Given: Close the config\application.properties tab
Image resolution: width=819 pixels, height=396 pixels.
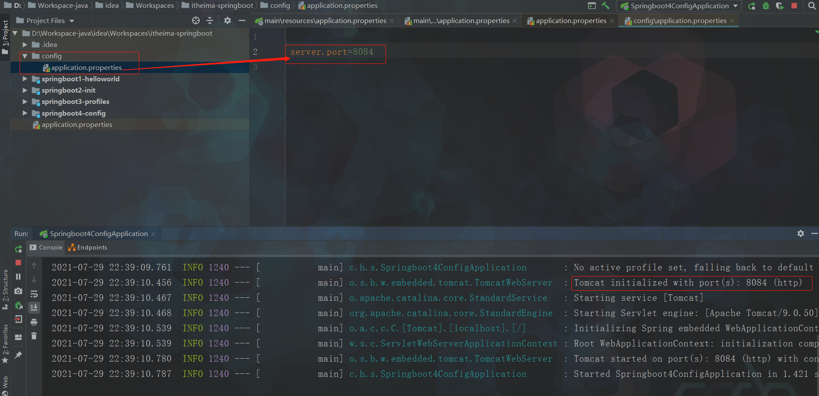Looking at the screenshot, I should click(732, 20).
